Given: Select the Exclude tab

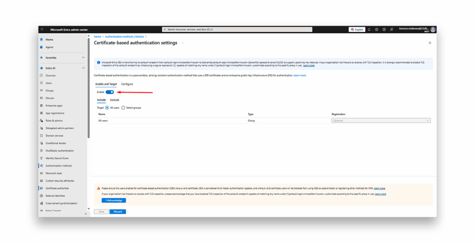Looking at the screenshot, I should point(115,100).
